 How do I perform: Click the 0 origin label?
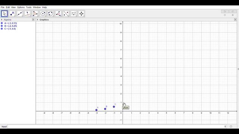click(121, 113)
